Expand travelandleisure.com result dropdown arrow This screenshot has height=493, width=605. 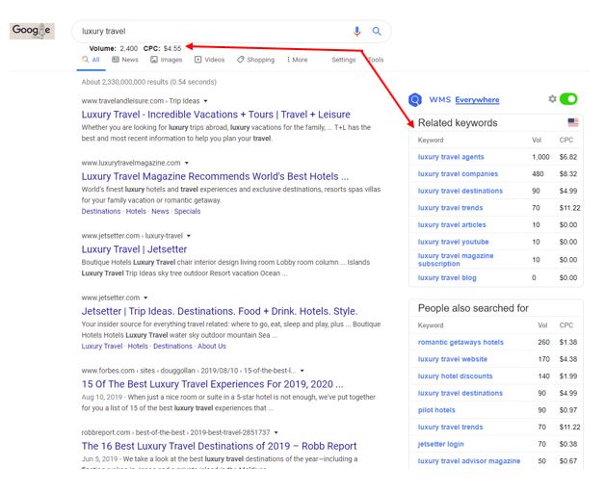(x=205, y=101)
